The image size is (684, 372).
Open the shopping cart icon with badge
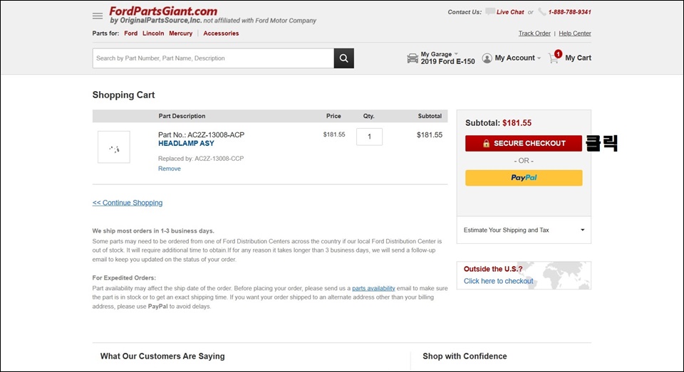(x=554, y=57)
